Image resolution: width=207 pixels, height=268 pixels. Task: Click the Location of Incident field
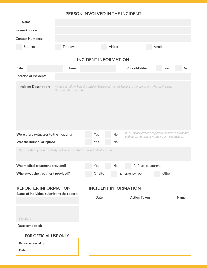pos(123,76)
